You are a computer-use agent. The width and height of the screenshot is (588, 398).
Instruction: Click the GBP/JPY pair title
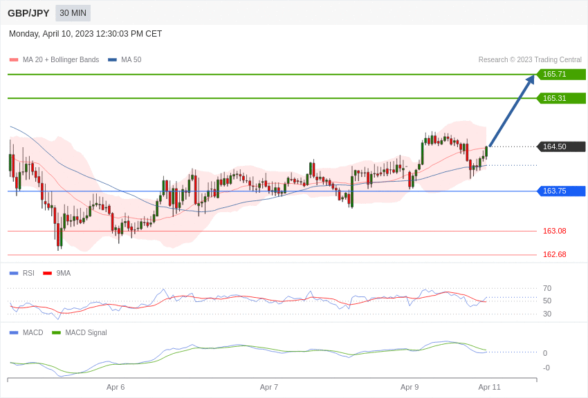click(x=28, y=13)
